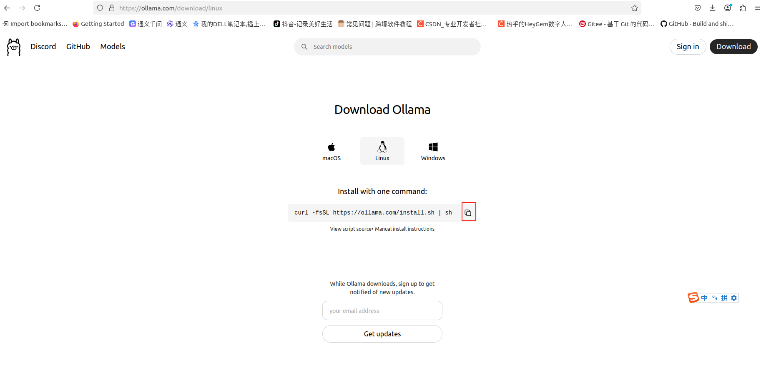Viewport: 761px width, 371px height.
Task: Click the Search models field
Action: 387,47
